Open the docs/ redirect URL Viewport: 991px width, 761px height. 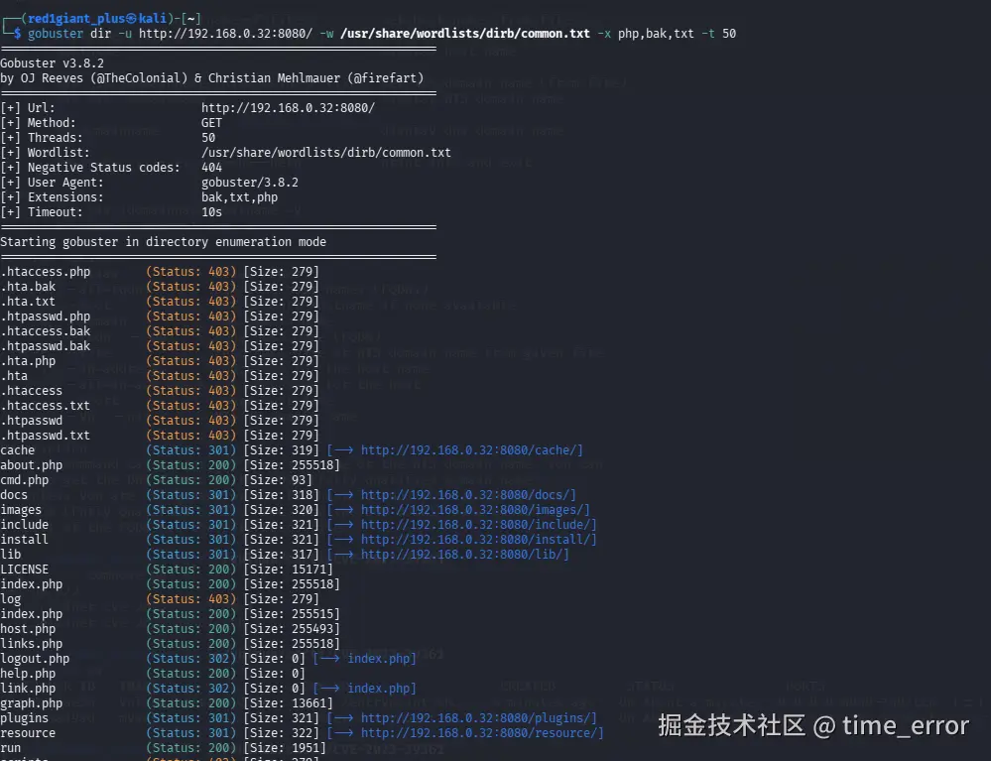pyautogui.click(x=464, y=495)
